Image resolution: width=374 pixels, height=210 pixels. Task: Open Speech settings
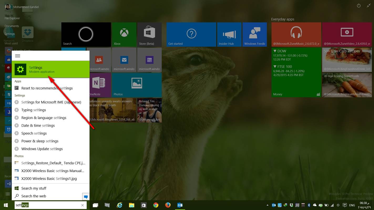pyautogui.click(x=50, y=133)
